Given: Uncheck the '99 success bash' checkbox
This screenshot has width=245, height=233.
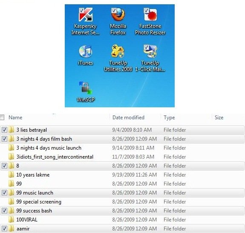Looking at the screenshot, I should (x=4, y=211).
